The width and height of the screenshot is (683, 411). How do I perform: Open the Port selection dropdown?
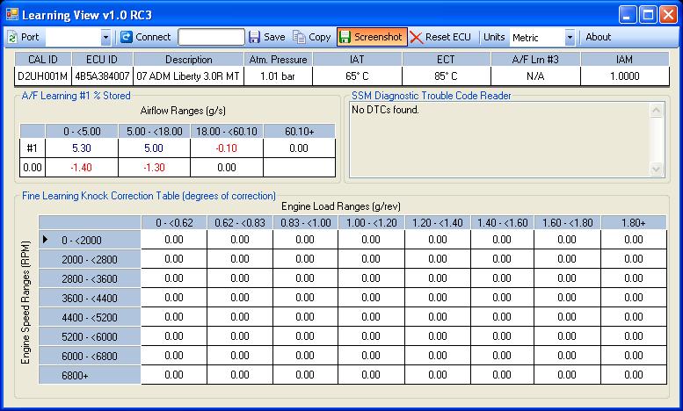tap(105, 38)
